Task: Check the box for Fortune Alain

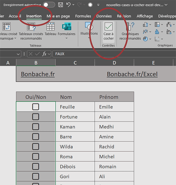Action: point(35,117)
